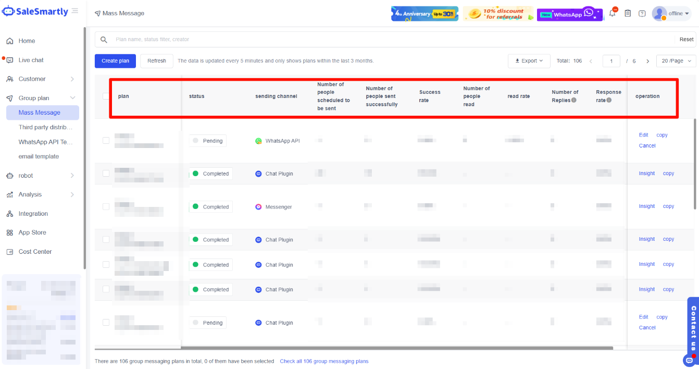Select WhatsApp API Template in the sidebar
The image size is (699, 369).
point(46,142)
